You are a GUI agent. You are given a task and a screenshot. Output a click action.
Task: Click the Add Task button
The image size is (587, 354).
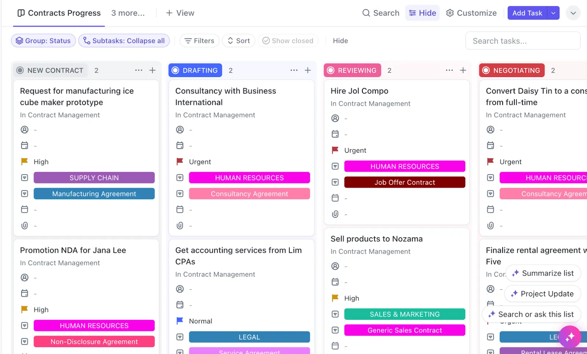[x=527, y=13]
